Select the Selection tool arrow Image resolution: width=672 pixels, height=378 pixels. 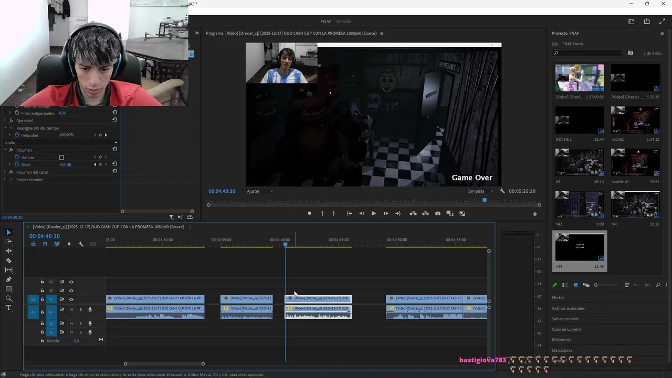[x=8, y=232]
